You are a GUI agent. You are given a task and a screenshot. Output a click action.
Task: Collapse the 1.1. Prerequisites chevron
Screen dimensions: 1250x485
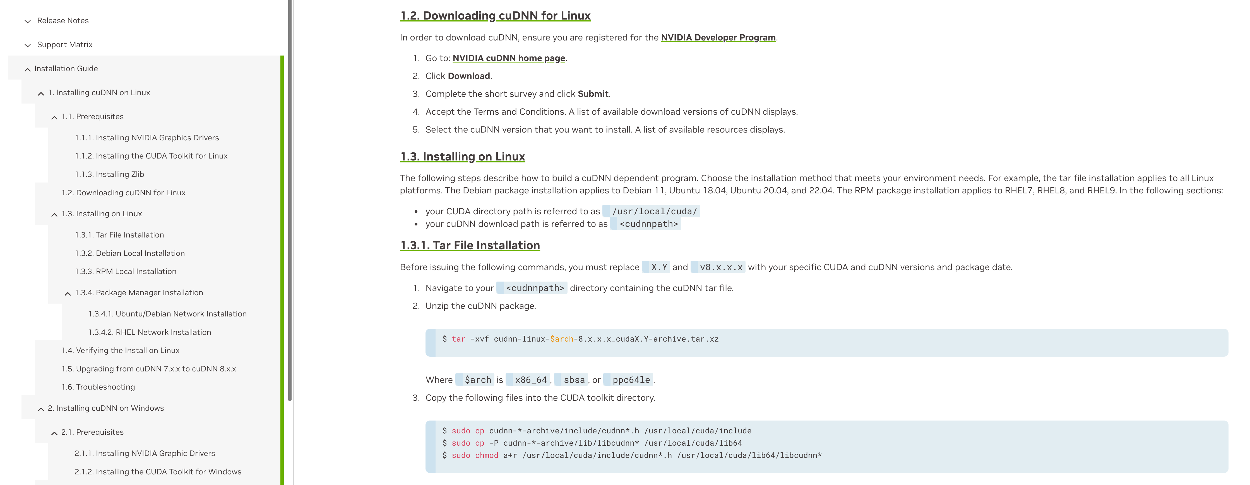click(x=54, y=117)
